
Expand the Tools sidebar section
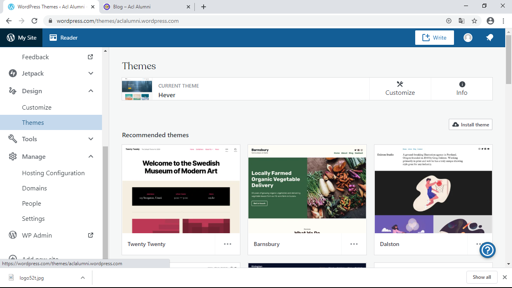(x=91, y=139)
